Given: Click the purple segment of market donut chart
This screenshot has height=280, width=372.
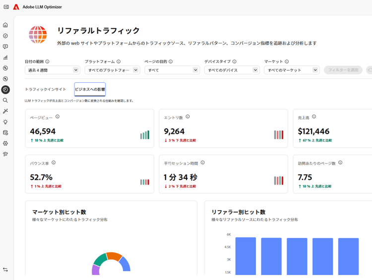Looking at the screenshot, I should point(96,270).
